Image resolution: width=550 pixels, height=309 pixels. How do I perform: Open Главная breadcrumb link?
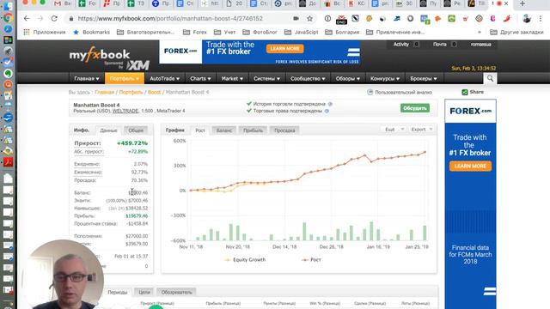point(105,92)
